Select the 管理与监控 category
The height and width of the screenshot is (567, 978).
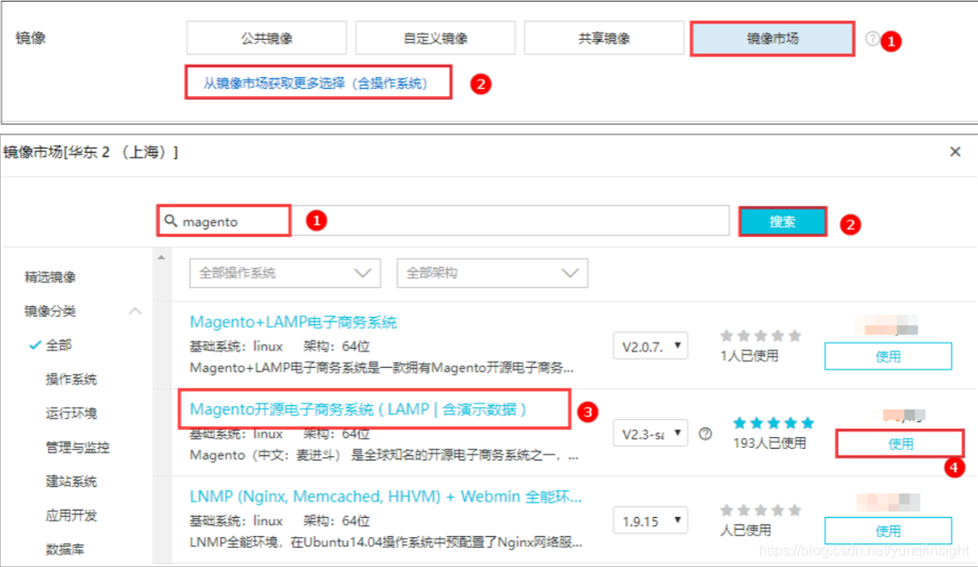77,447
